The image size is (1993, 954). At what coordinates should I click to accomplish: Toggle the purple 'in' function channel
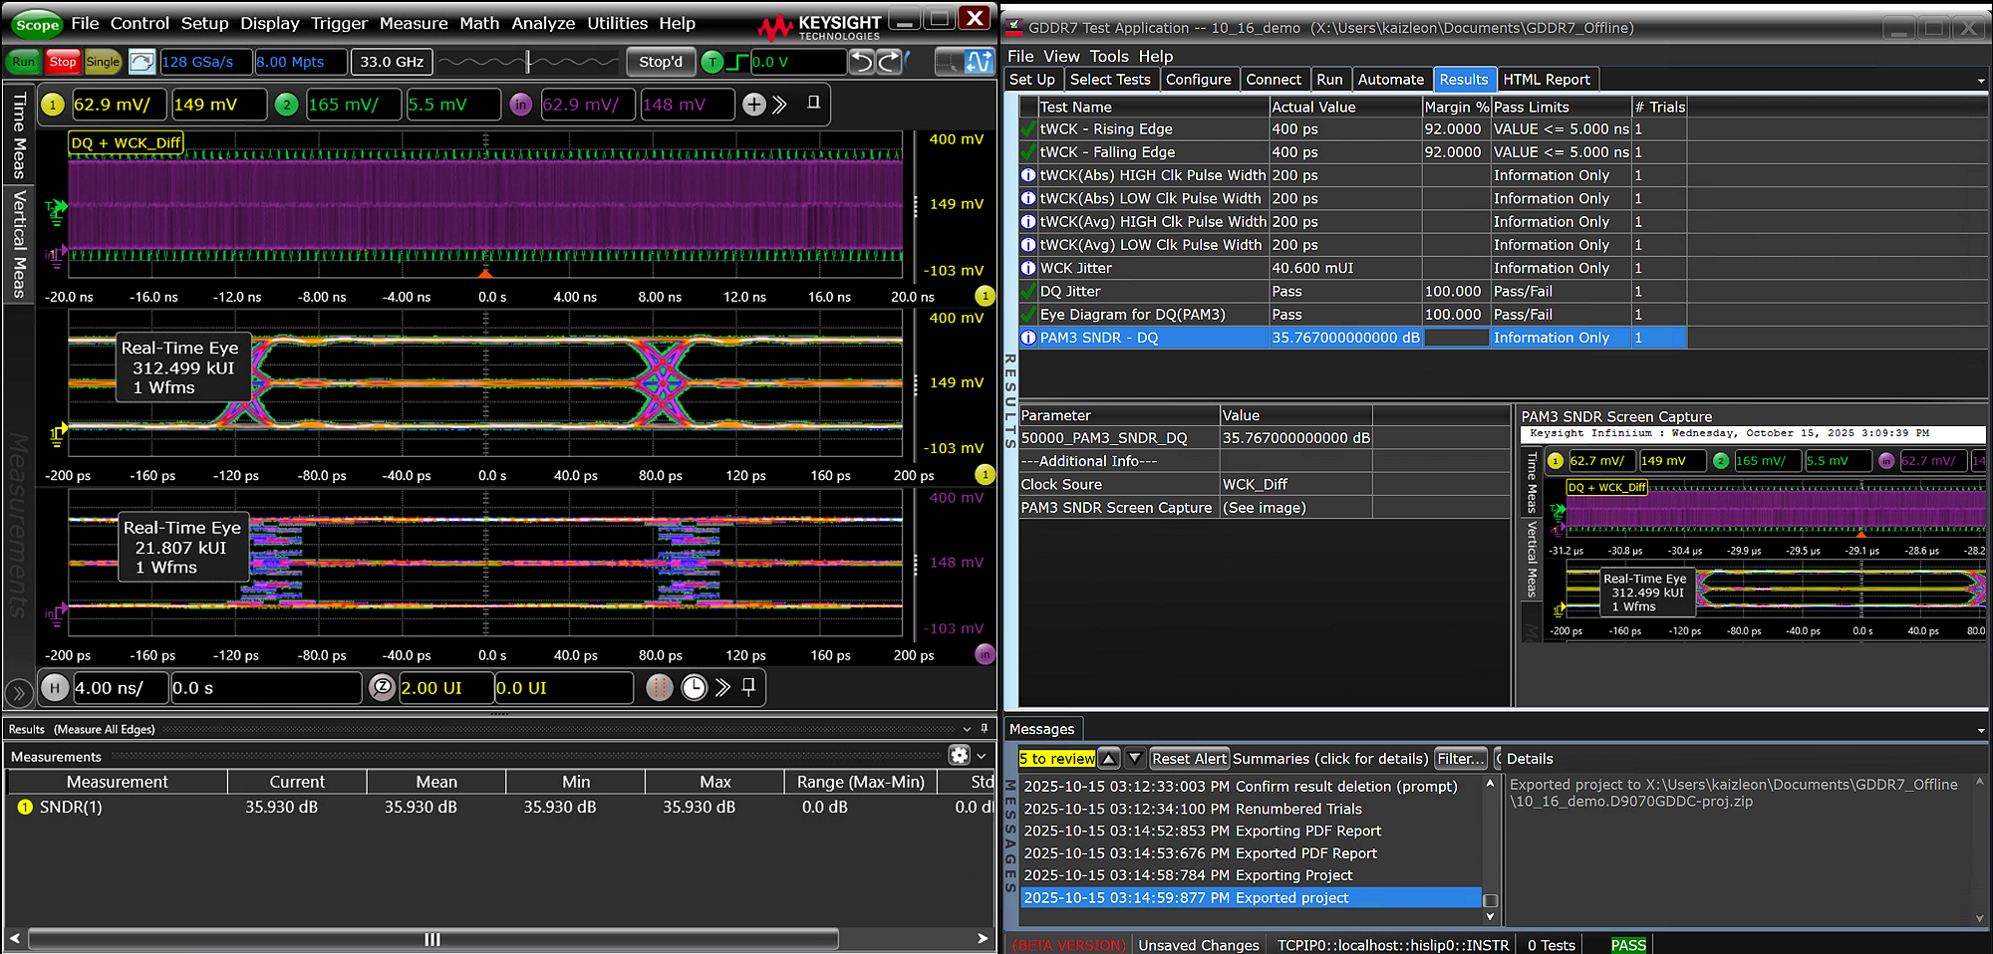tap(520, 105)
